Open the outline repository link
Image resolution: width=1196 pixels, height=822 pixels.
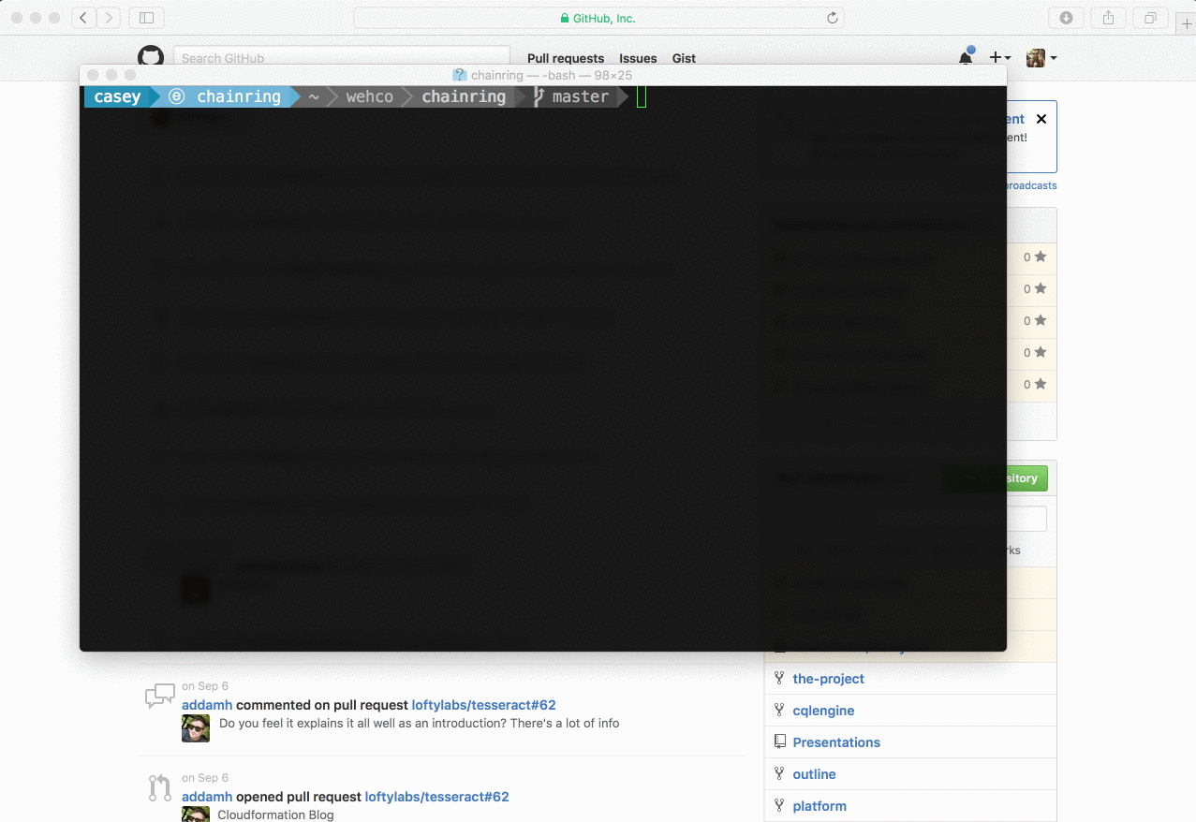click(814, 774)
